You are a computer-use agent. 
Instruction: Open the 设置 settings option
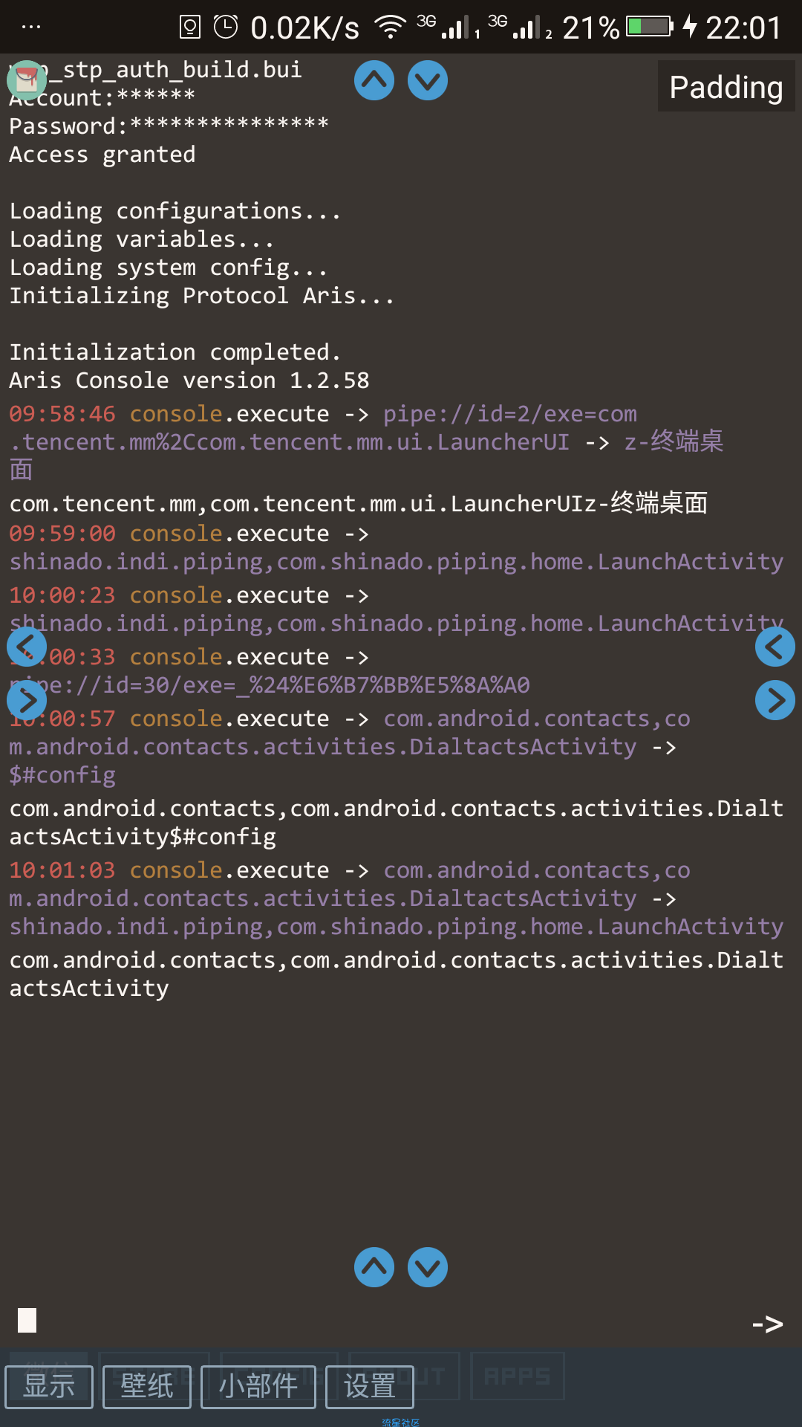(370, 1387)
